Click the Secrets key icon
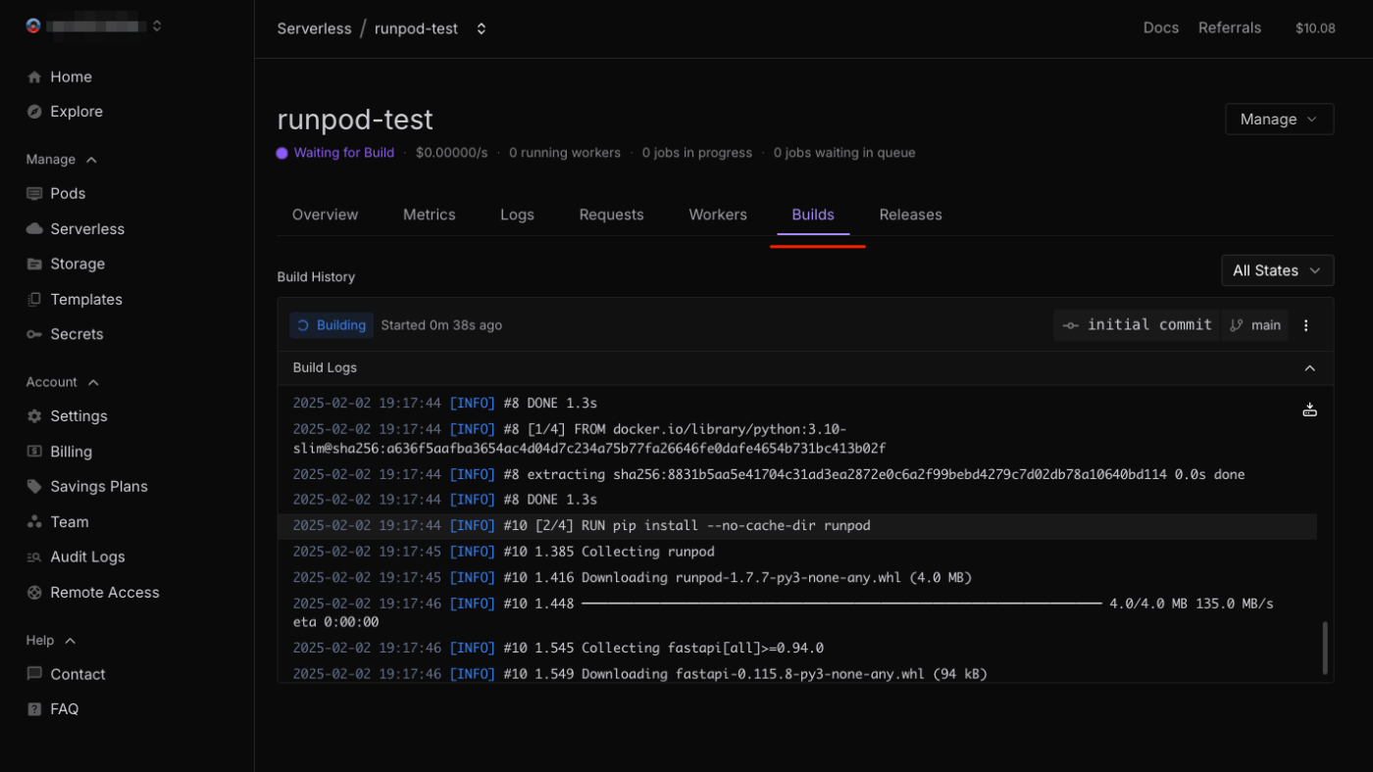 click(34, 334)
